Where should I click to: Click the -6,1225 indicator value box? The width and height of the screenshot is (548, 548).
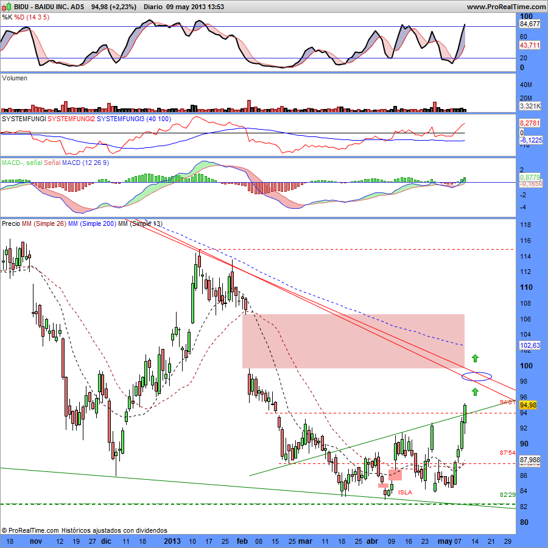coord(530,140)
